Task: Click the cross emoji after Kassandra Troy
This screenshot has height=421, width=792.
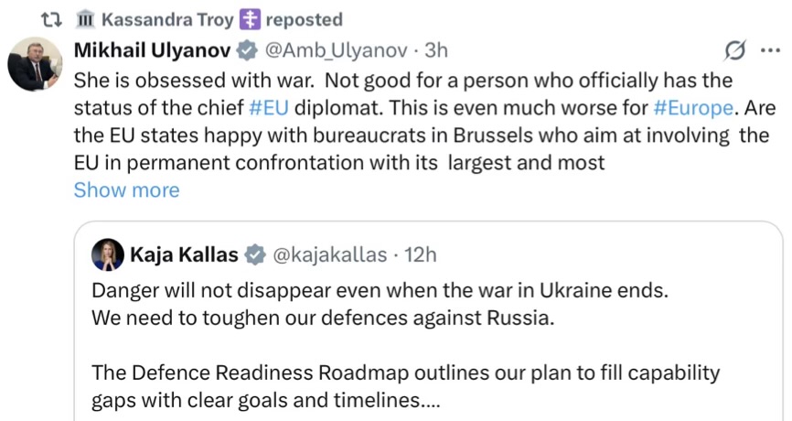Action: [250, 19]
